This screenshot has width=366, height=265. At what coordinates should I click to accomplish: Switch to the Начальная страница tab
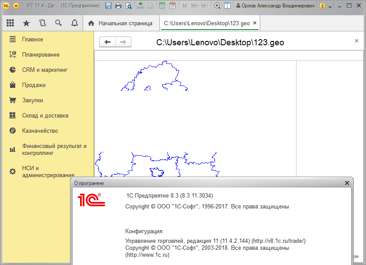tap(121, 23)
